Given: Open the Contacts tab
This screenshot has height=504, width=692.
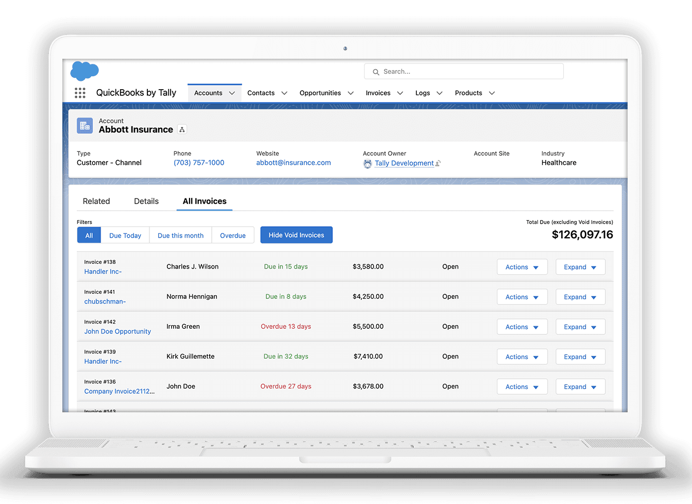Looking at the screenshot, I should pyautogui.click(x=261, y=93).
